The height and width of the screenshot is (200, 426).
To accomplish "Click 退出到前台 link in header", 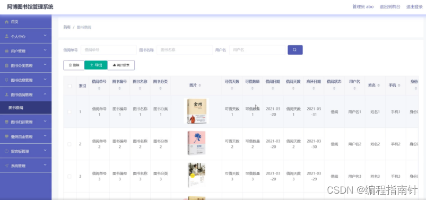I will [390, 7].
